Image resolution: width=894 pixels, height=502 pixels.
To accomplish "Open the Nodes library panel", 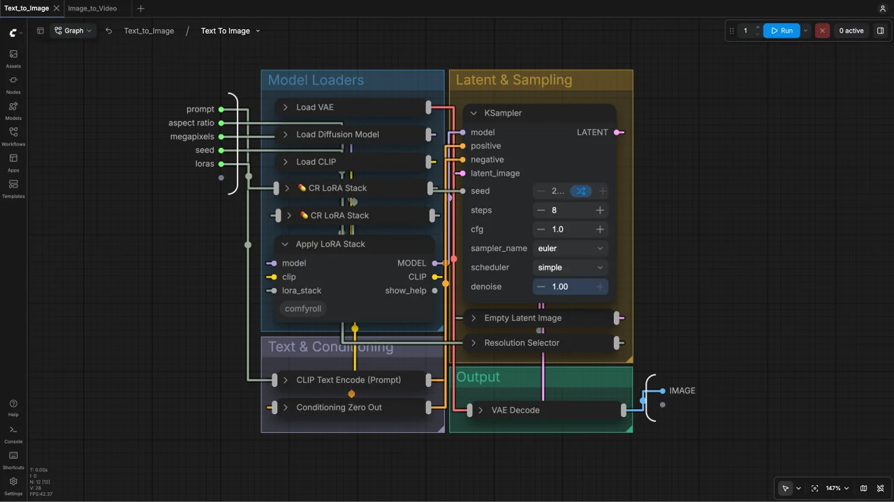I will pyautogui.click(x=13, y=84).
